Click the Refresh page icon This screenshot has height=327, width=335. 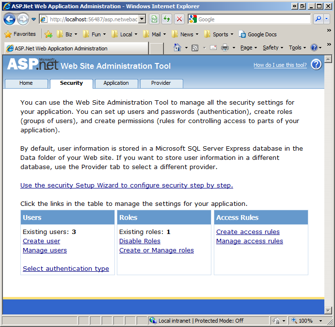[x=167, y=19]
